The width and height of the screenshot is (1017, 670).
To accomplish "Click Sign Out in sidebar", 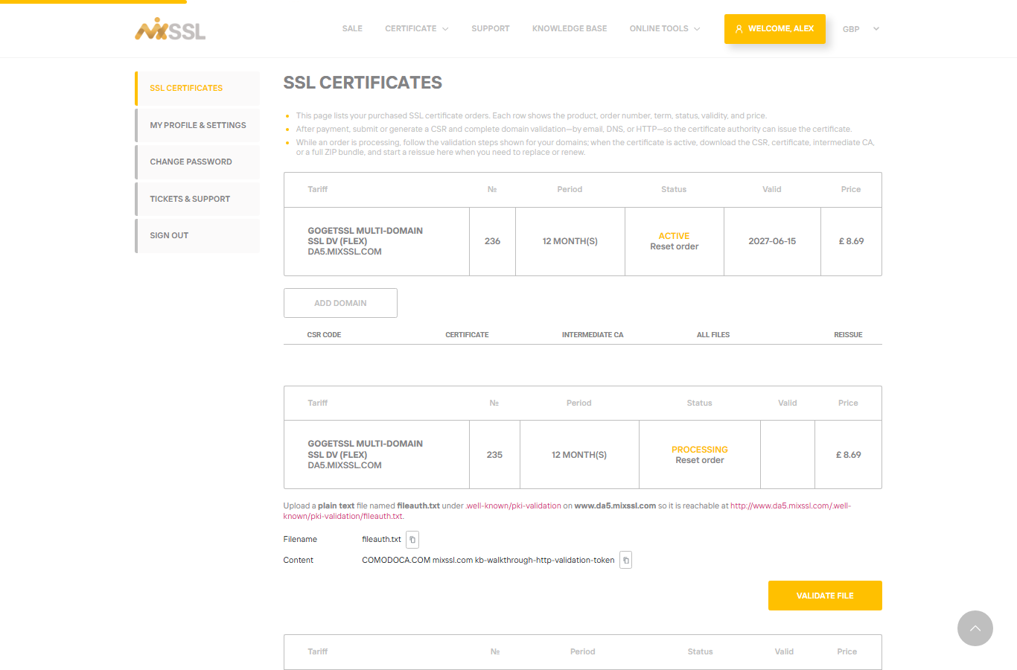I will point(197,235).
